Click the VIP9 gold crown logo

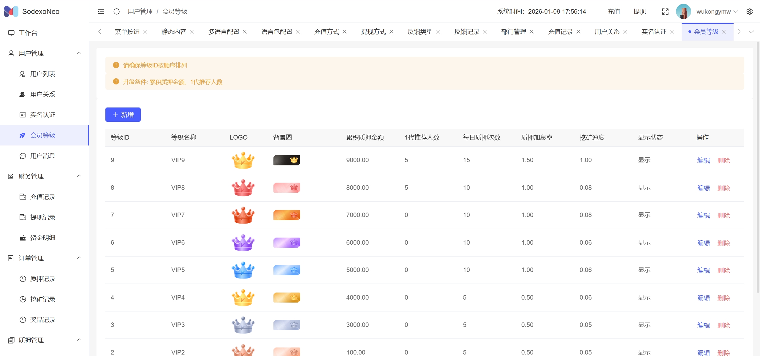point(243,160)
